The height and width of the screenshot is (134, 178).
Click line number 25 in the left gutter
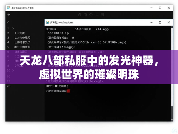point(9,86)
